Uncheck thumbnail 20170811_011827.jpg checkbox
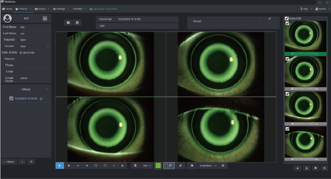 tap(287, 59)
